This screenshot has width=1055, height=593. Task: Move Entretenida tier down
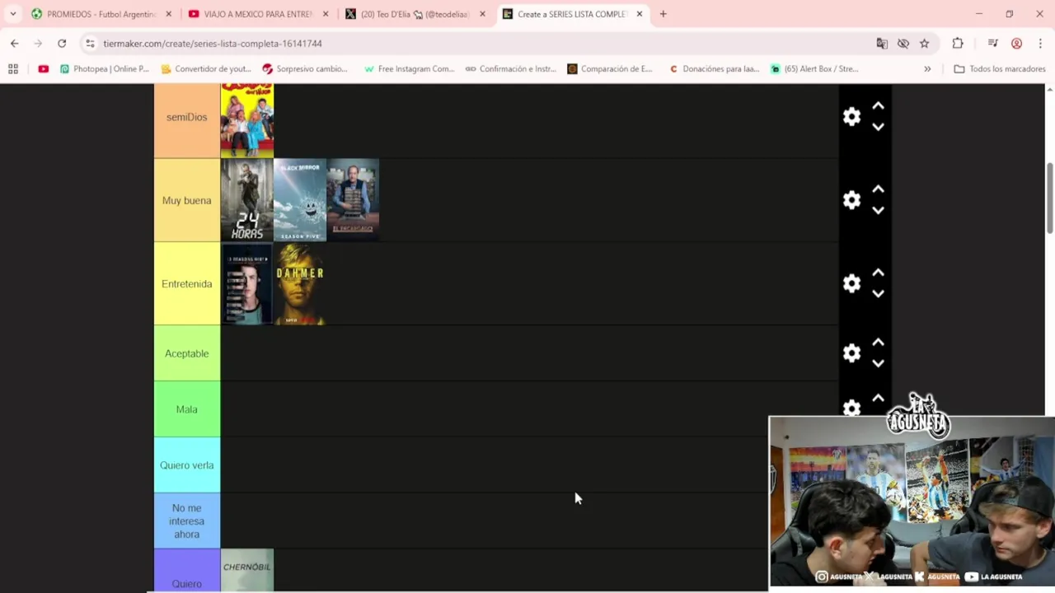(x=878, y=293)
